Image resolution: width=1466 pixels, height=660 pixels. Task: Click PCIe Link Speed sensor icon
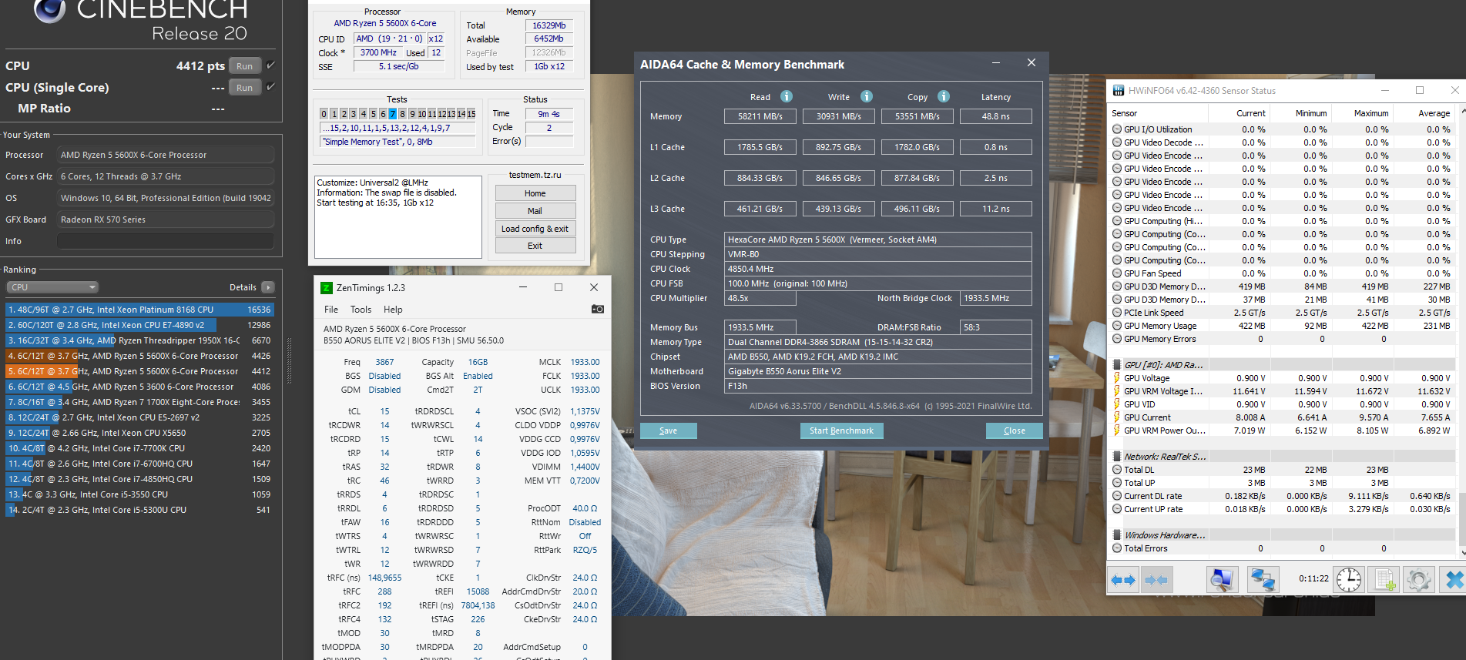click(x=1117, y=313)
